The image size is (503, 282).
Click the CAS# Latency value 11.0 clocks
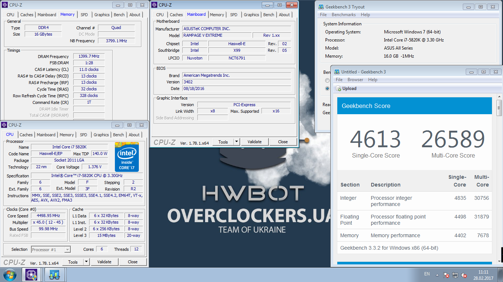[x=89, y=69]
